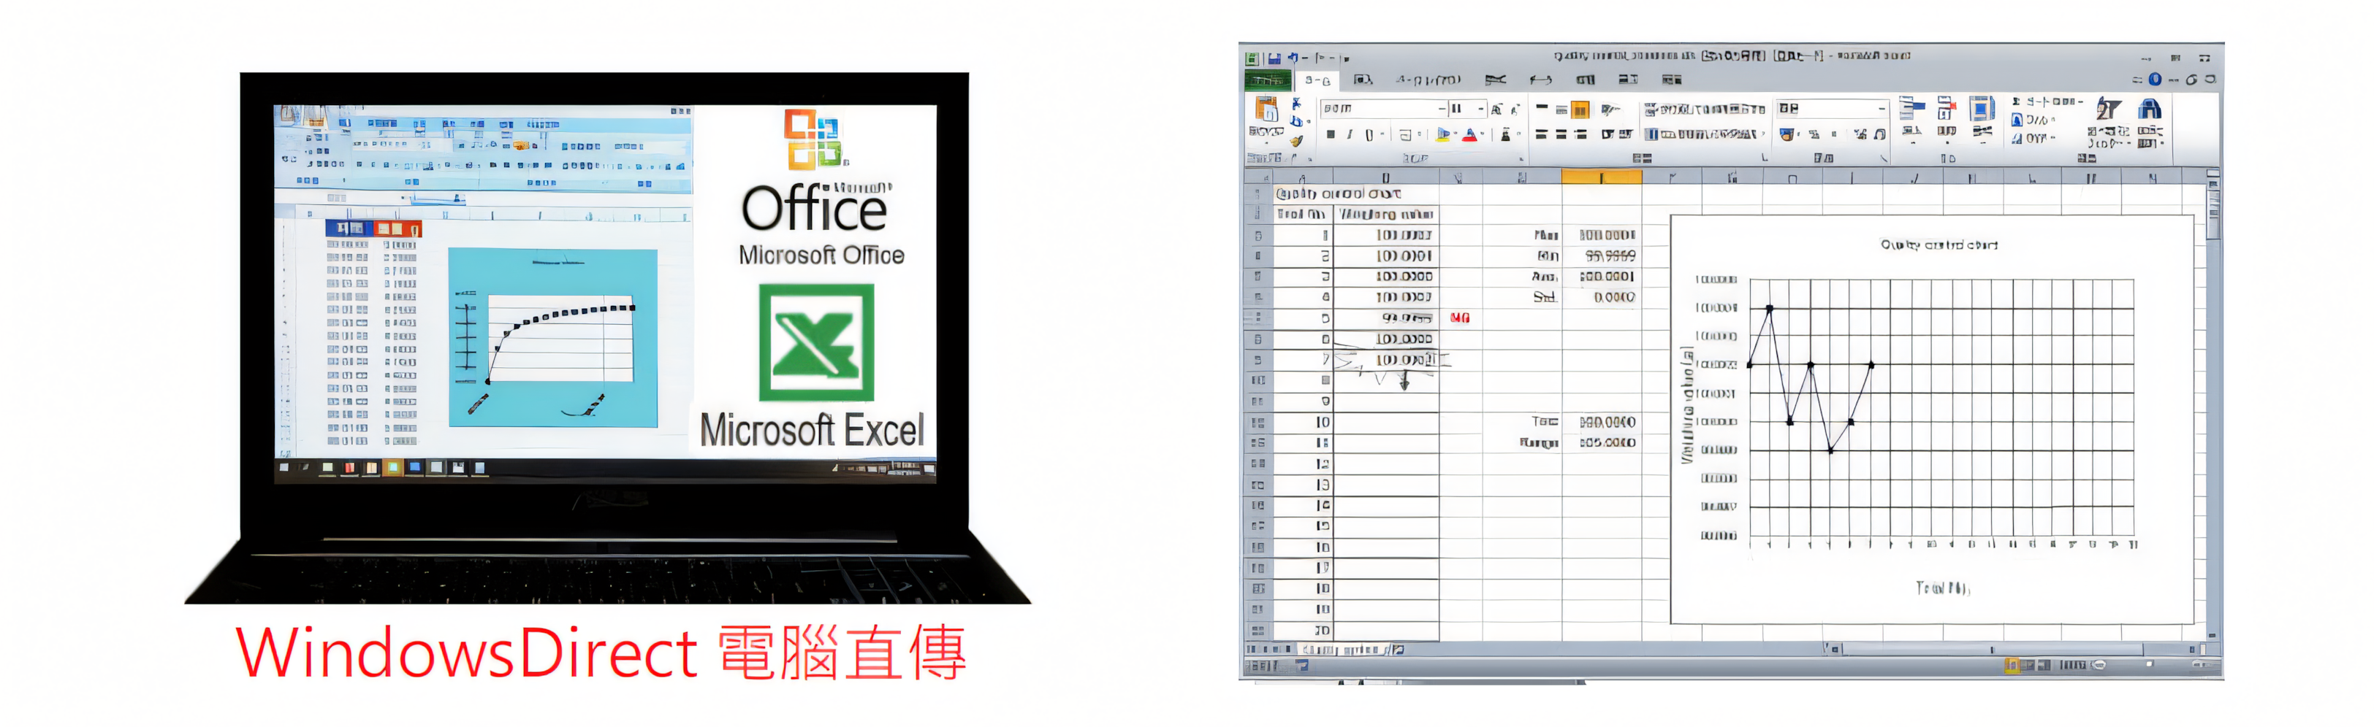The image size is (2374, 727).
Task: Toggle Bold formatting
Action: pos(1330,134)
